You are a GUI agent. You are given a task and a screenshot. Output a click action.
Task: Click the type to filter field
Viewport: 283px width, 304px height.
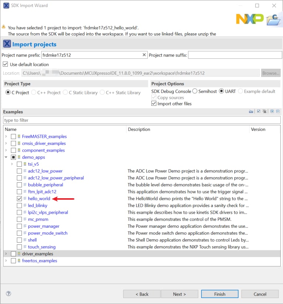coord(141,120)
